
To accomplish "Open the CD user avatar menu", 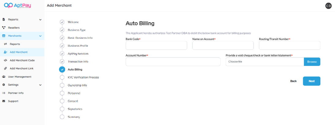I will click(x=328, y=6).
